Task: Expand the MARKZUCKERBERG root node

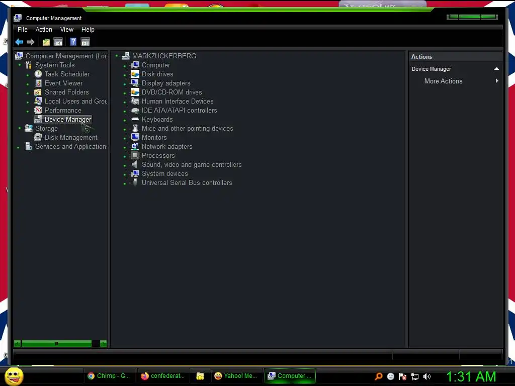Action: tap(117, 56)
